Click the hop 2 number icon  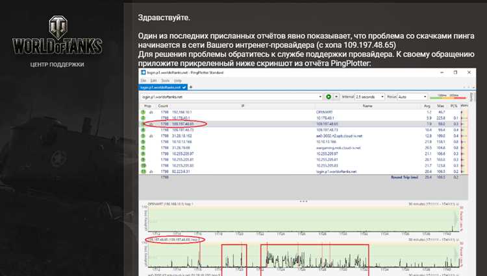(144, 118)
